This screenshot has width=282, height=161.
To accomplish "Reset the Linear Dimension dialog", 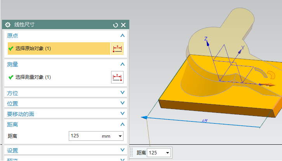I will [x=115, y=25].
